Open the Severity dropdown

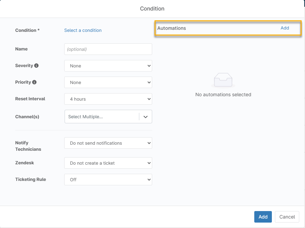108,66
